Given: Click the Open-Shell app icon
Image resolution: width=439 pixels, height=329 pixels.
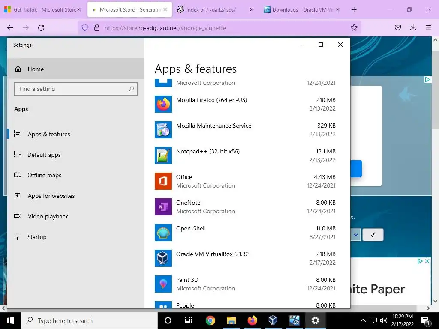Looking at the screenshot, I should pos(163,233).
